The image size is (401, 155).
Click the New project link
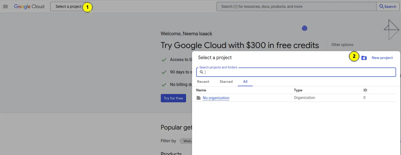point(382,58)
